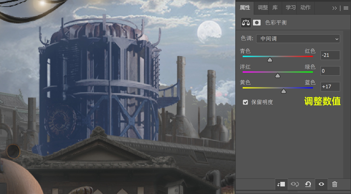The height and width of the screenshot is (194, 351).
Task: Open the 色调 中间调 dropdown
Action: 298,39
